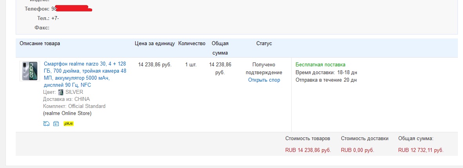The height and width of the screenshot is (168, 463).
Task: Open the realme narzo product thumbnail
Action: (x=30, y=71)
